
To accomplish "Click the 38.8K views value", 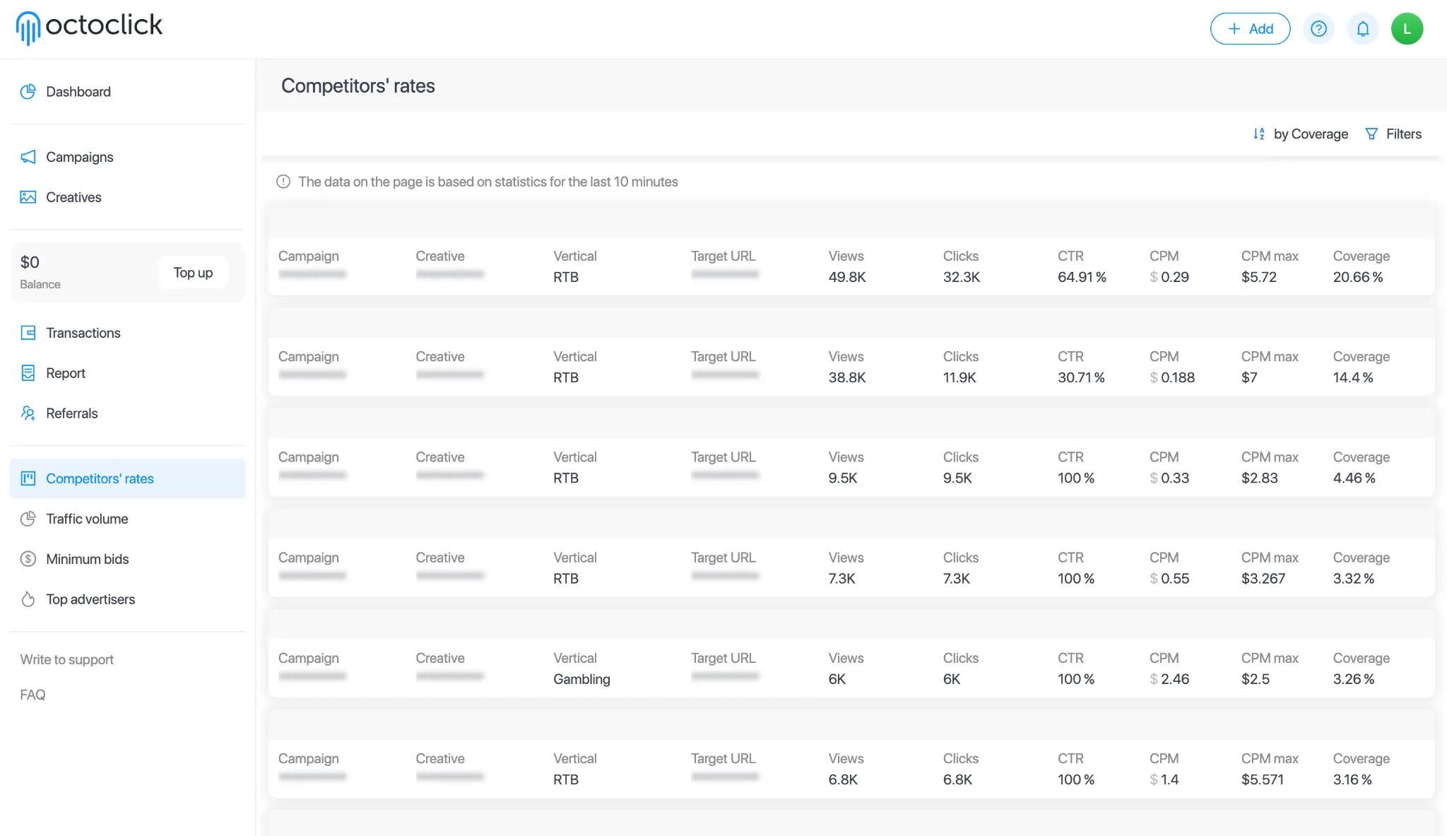I will coord(847,377).
